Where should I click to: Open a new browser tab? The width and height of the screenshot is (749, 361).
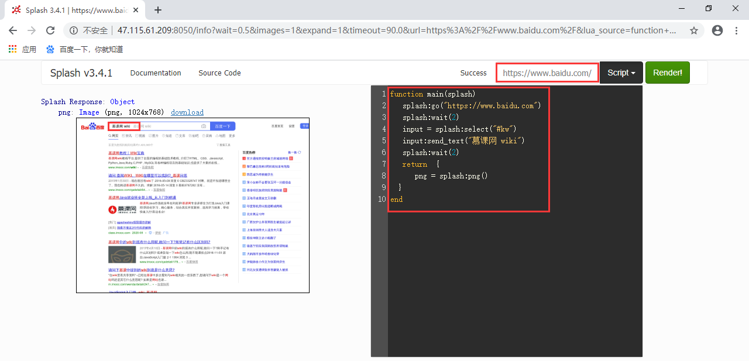tap(158, 10)
